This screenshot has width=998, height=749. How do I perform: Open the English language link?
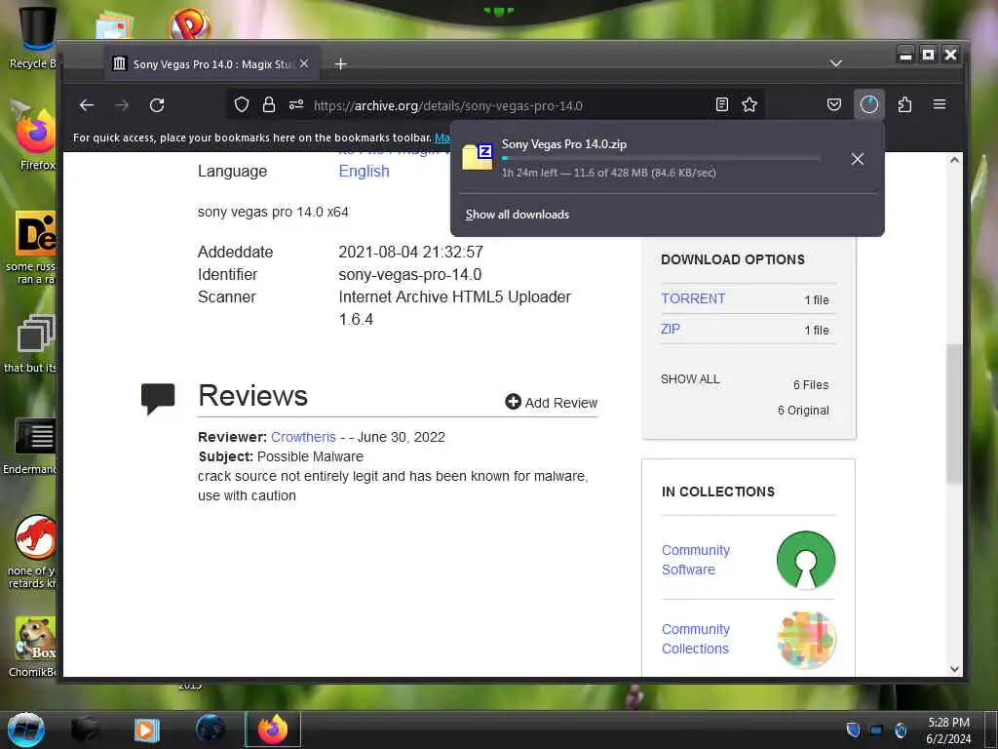pos(365,172)
